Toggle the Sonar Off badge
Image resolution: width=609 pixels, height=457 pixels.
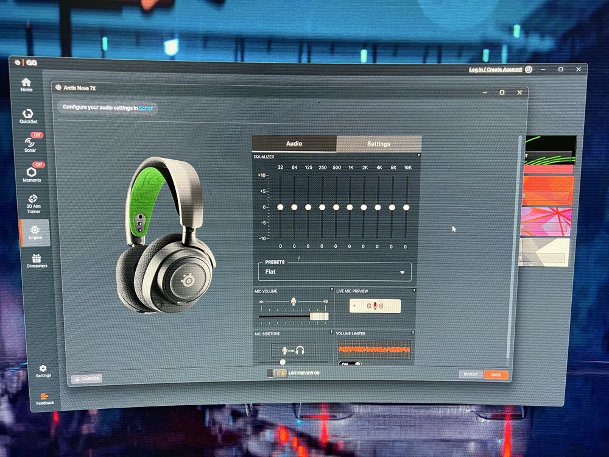click(x=37, y=135)
